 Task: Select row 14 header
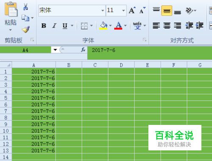coord(6,157)
